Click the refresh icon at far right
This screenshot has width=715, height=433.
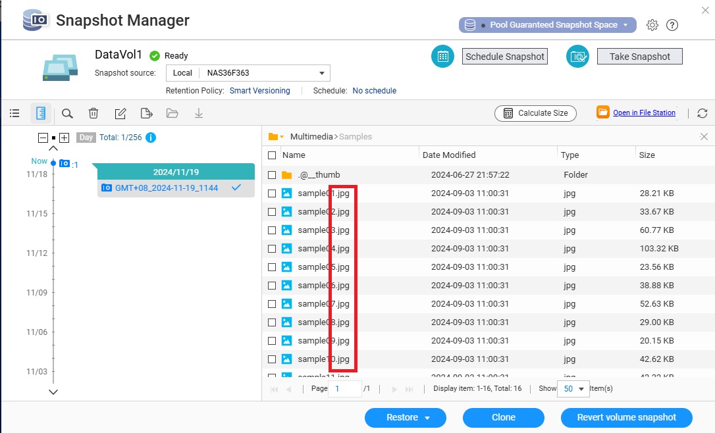(x=702, y=113)
